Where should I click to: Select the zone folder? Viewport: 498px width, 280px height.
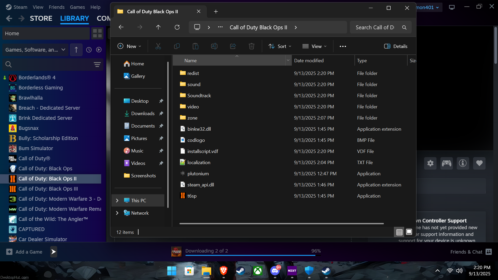pos(192,118)
